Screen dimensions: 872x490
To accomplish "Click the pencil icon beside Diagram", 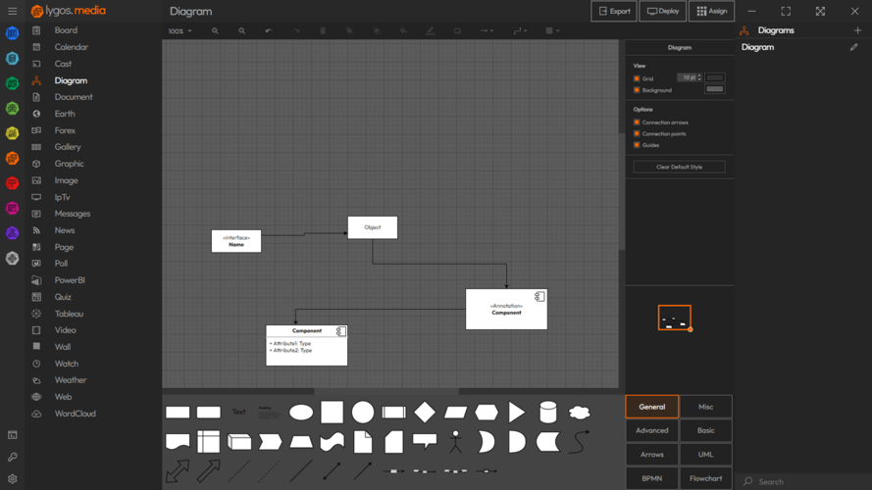I will coord(853,47).
